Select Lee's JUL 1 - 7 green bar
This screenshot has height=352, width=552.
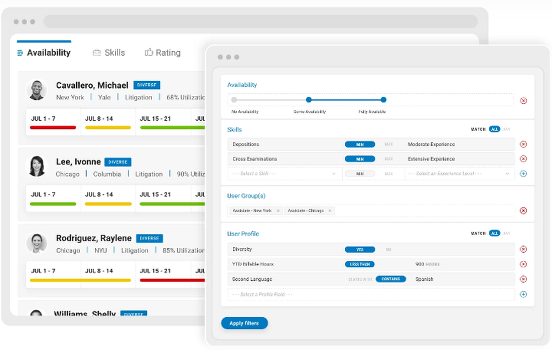(x=53, y=204)
